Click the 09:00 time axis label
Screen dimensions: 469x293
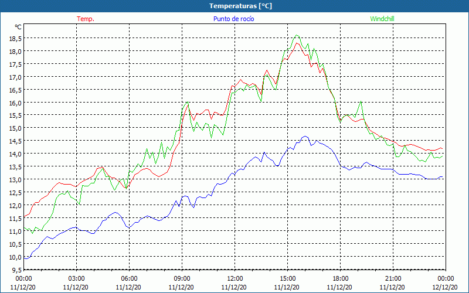182,279
